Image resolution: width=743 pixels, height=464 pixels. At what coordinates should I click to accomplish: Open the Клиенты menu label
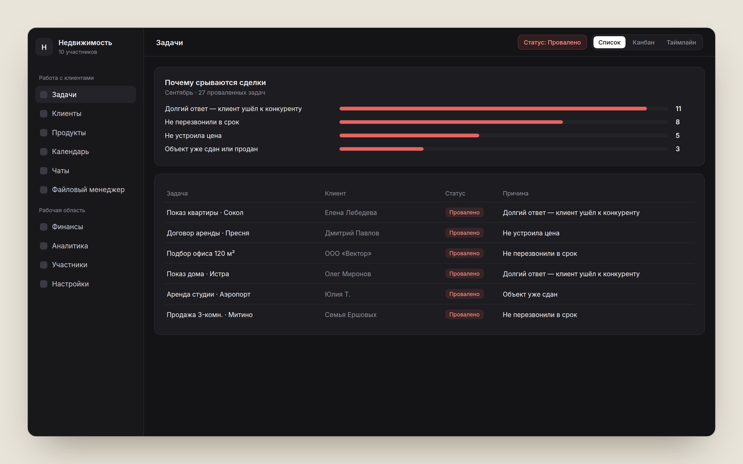coord(67,114)
